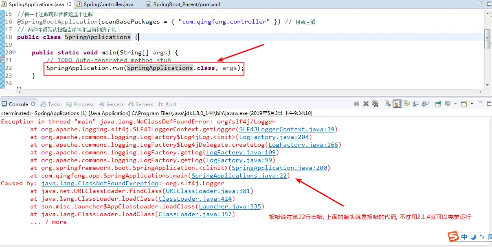Click the editor scrollbar down arrow
This screenshot has width=492, height=247.
coord(488,85)
